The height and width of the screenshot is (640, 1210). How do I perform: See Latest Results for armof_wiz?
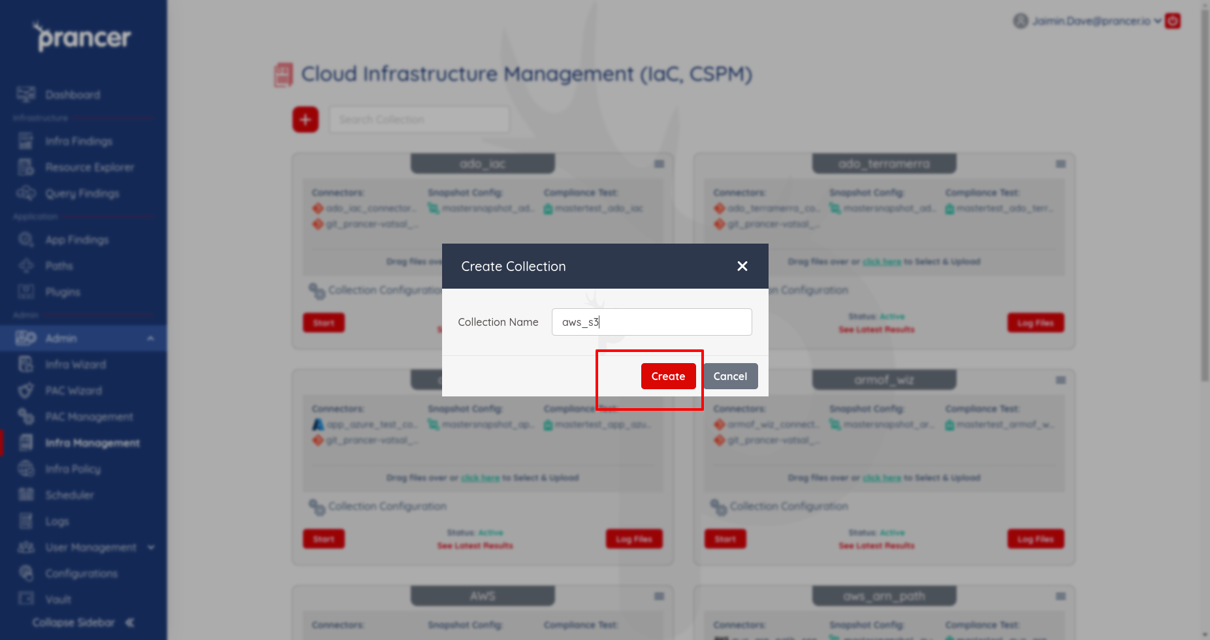coord(876,546)
